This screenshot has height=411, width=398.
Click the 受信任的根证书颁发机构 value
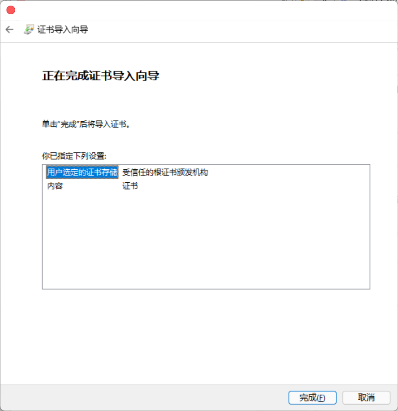[165, 172]
